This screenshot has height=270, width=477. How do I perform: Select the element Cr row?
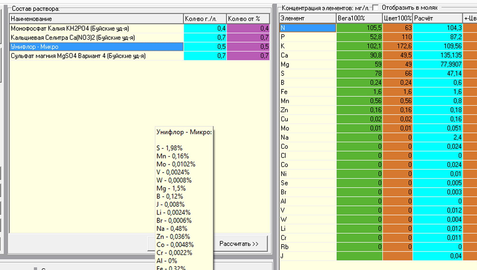308,238
